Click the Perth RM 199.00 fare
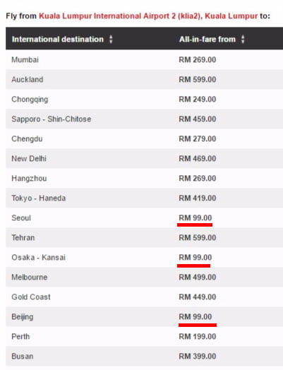Viewport: 283px width, 370px height. (198, 337)
